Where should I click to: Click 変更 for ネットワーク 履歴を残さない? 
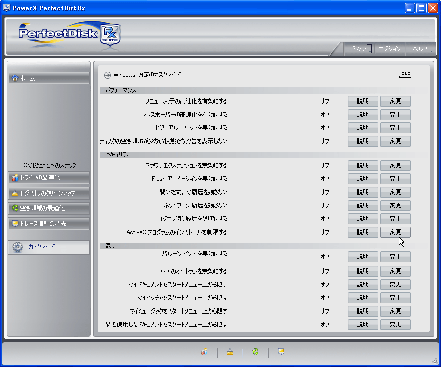396,205
